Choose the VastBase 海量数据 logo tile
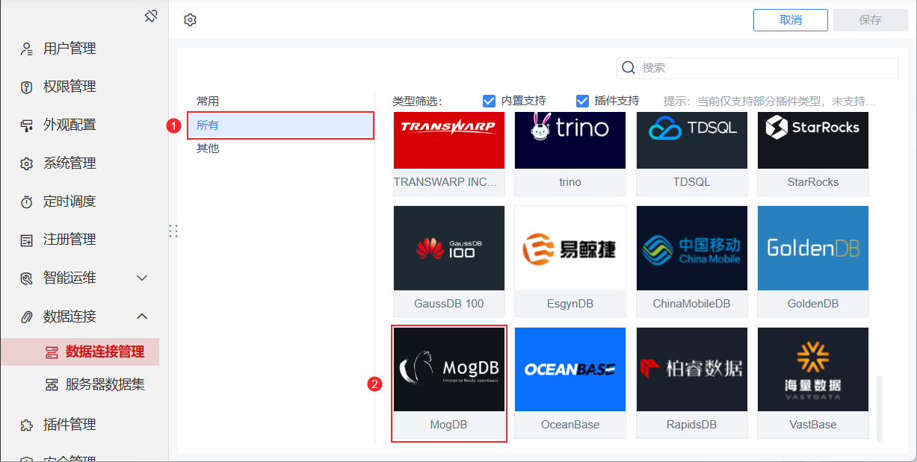This screenshot has height=462, width=917. click(x=813, y=369)
